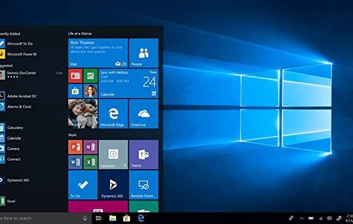Open File Explorer from the taskbar

coord(112,218)
